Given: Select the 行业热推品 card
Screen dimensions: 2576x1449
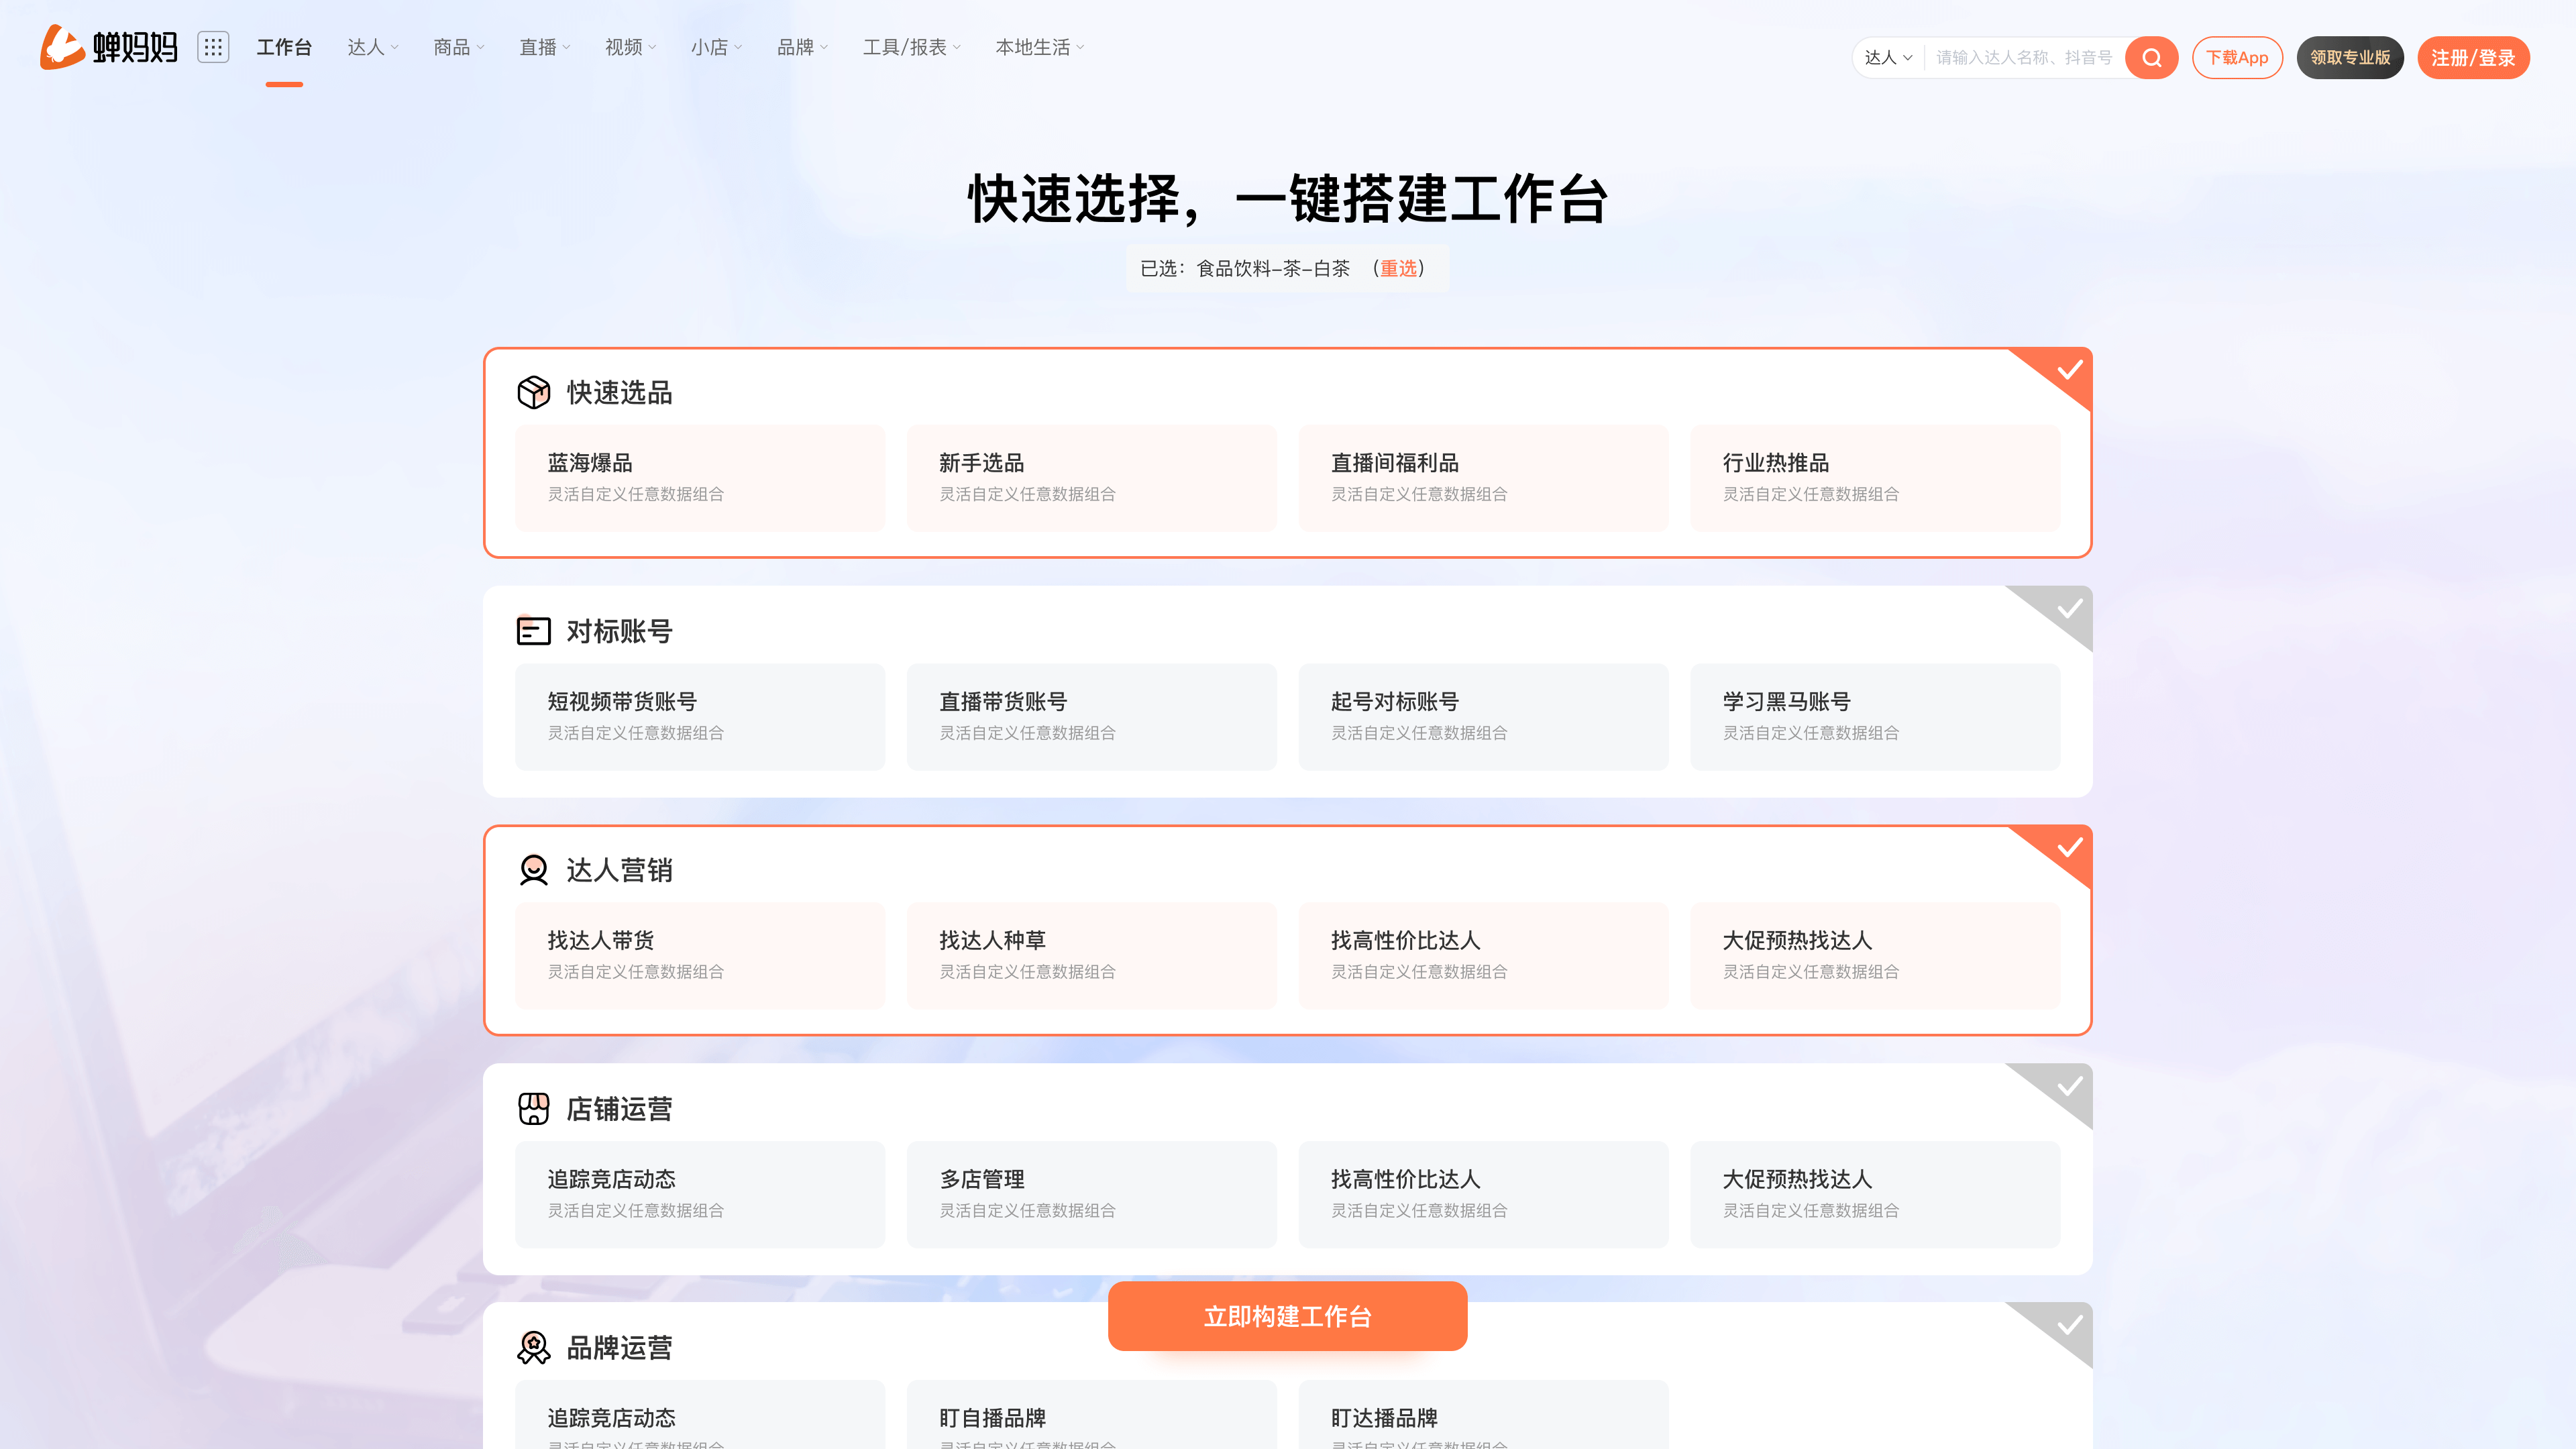Looking at the screenshot, I should click(x=1875, y=478).
